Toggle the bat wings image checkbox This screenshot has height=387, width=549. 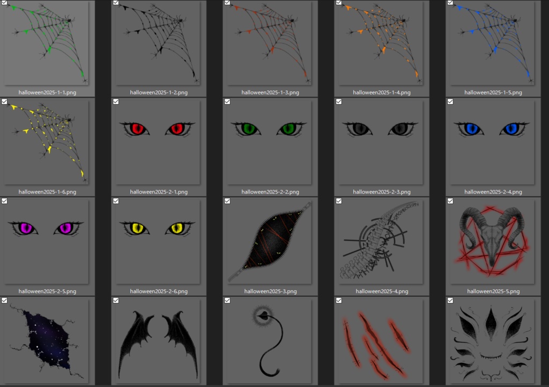click(x=116, y=300)
